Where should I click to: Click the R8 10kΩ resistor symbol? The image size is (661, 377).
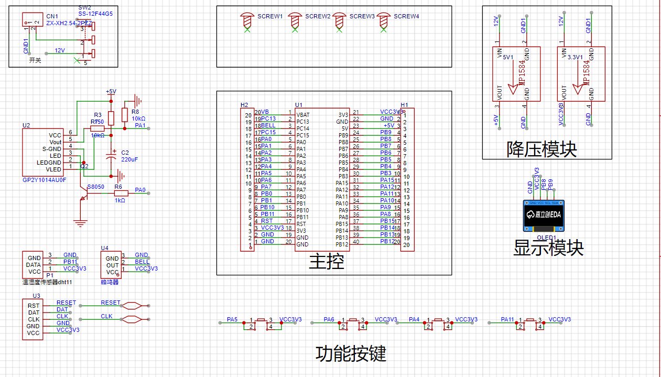click(124, 114)
